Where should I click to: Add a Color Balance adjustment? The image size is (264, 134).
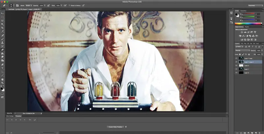point(243,36)
